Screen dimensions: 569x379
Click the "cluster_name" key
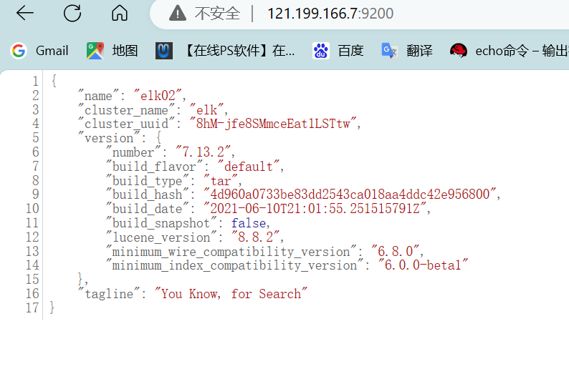tap(126, 109)
